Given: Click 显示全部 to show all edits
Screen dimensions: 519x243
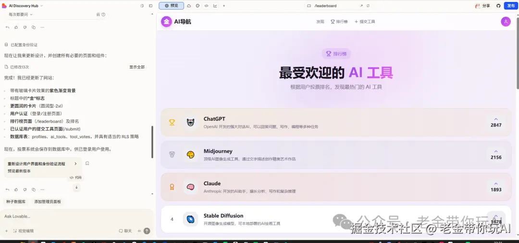Looking at the screenshot, I should click(x=137, y=67).
